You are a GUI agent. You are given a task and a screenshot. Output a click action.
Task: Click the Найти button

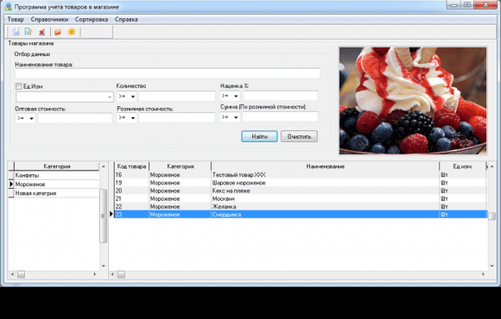coord(259,136)
